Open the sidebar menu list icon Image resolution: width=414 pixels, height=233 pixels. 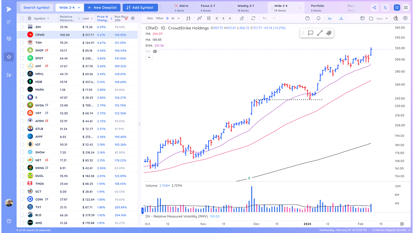[x=9, y=22]
